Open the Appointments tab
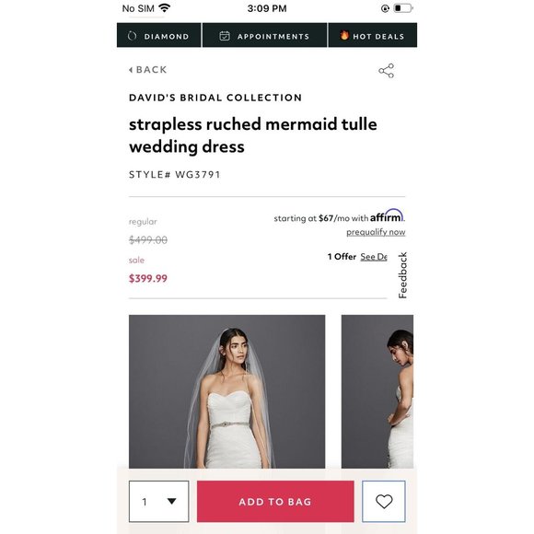 point(264,35)
